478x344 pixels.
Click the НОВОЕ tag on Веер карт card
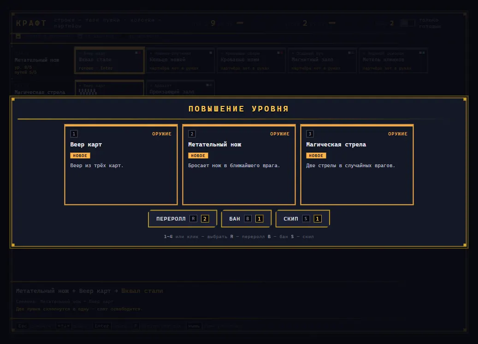pos(80,156)
